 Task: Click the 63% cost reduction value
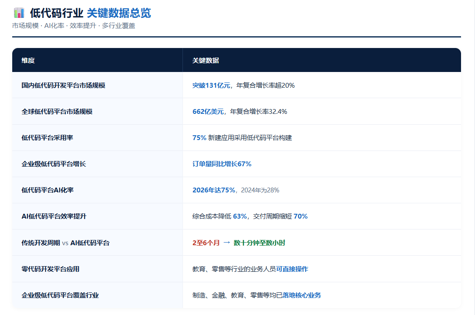point(240,216)
